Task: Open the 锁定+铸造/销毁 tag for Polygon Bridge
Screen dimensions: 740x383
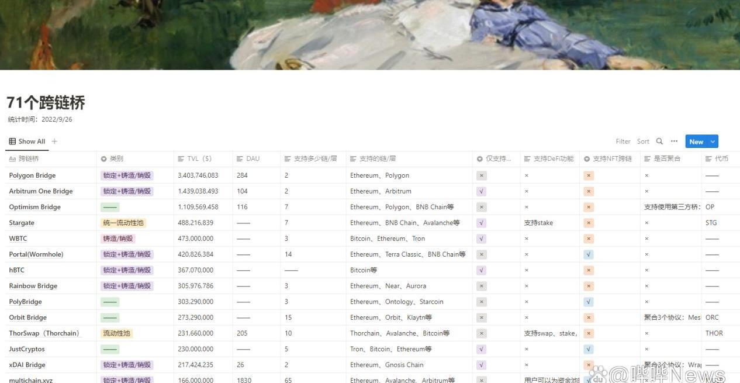Action: coord(127,175)
